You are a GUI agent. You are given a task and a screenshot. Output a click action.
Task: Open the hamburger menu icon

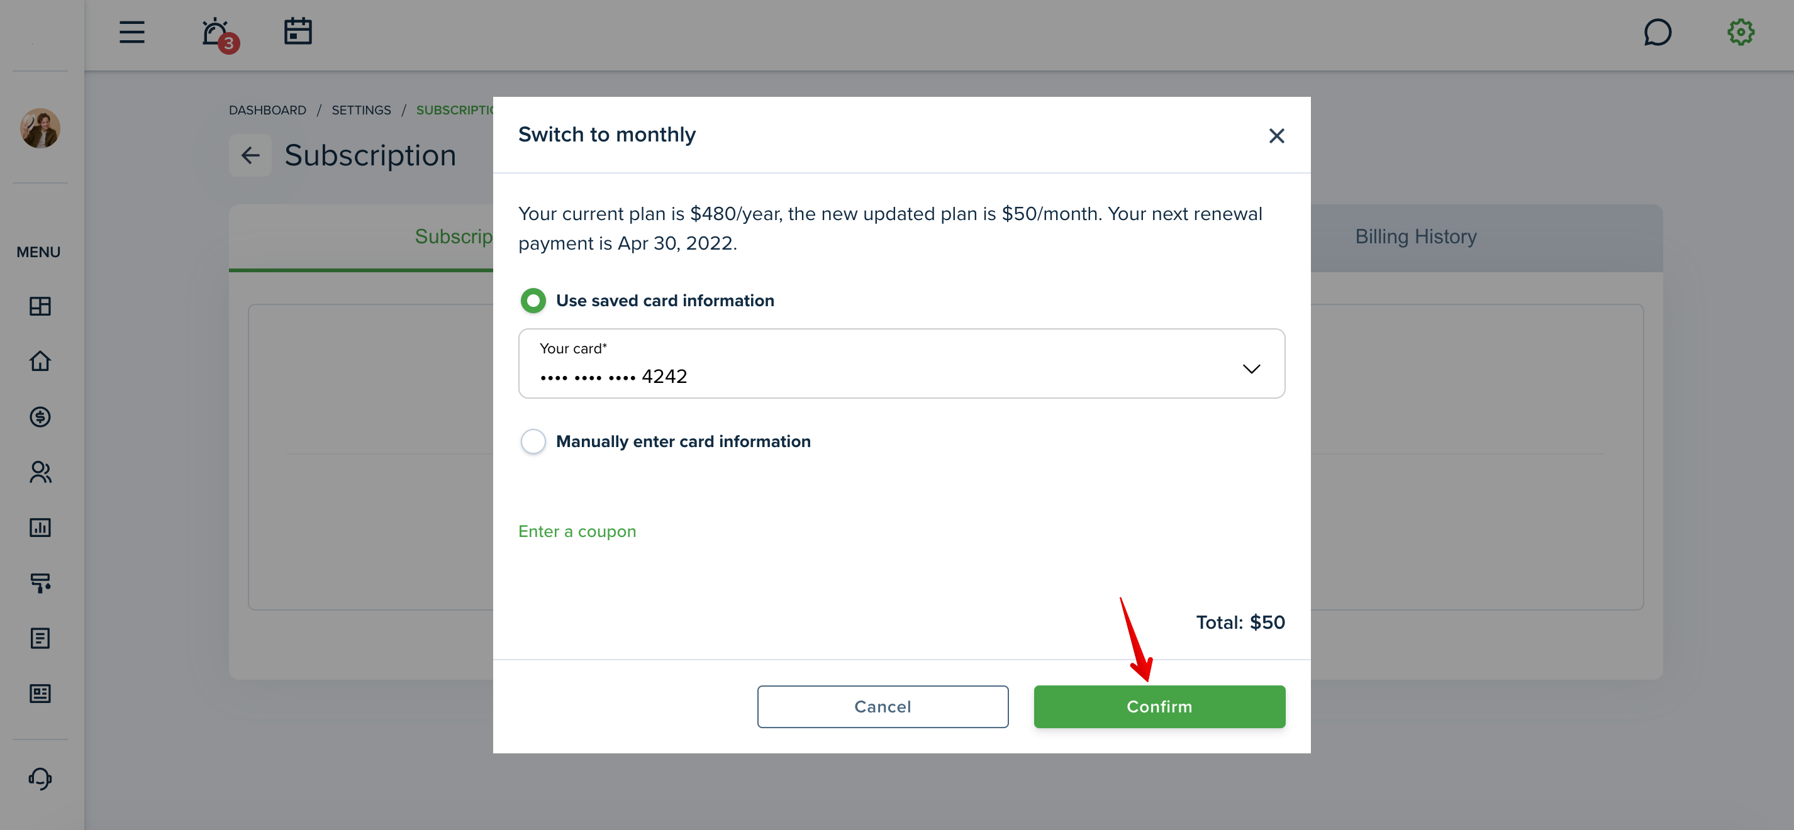(131, 32)
